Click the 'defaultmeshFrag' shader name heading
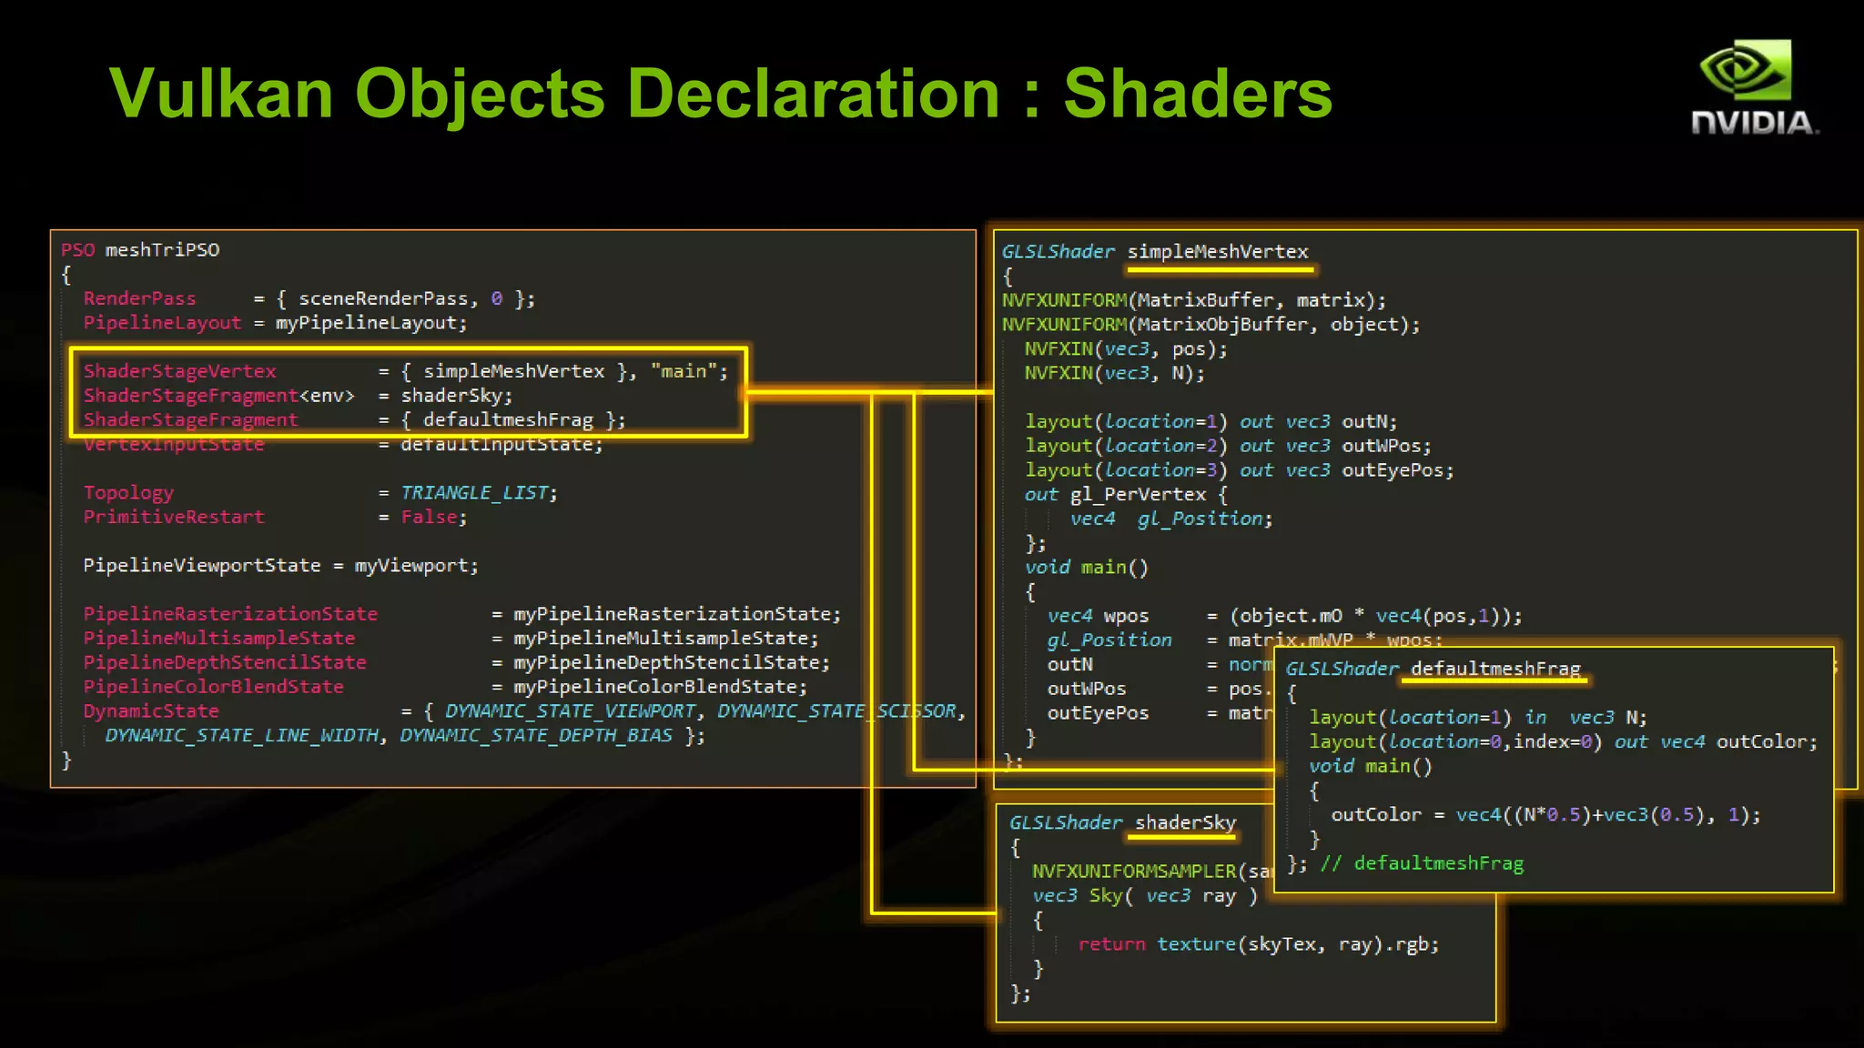This screenshot has width=1864, height=1048. pos(1494,669)
